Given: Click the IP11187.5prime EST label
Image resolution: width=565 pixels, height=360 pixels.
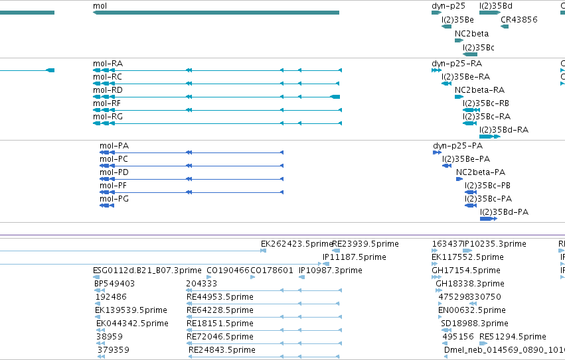Looking at the screenshot, I should point(355,257).
